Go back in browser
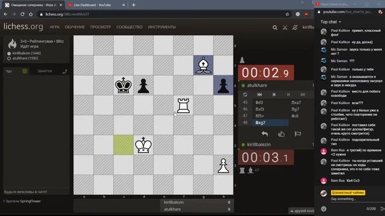This screenshot has width=385, height=216. point(5,14)
